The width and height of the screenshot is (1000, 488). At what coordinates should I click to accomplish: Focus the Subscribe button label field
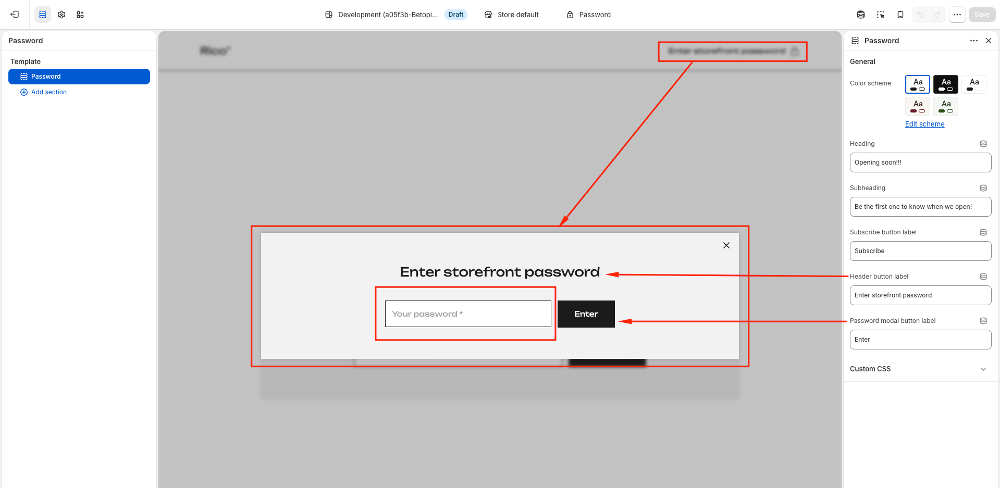point(920,251)
